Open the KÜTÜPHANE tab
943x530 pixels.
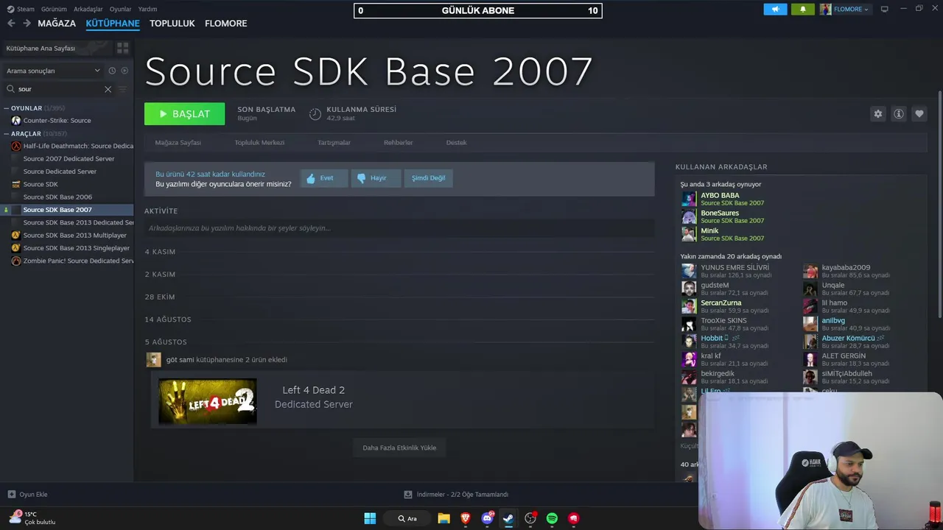pyautogui.click(x=113, y=24)
